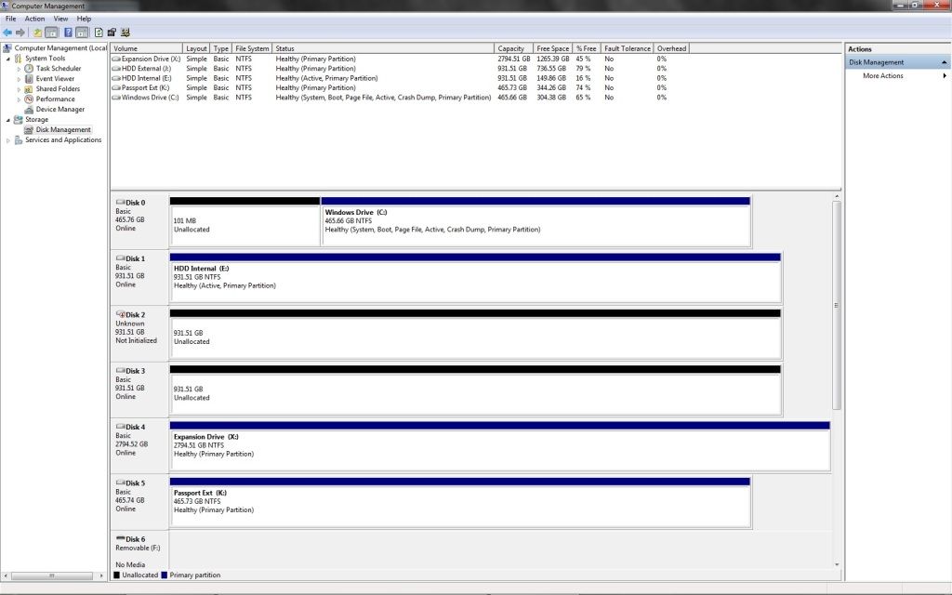Toggle the Show/Hide Action Pane toolbar icon
This screenshot has height=595, width=952.
[x=82, y=33]
